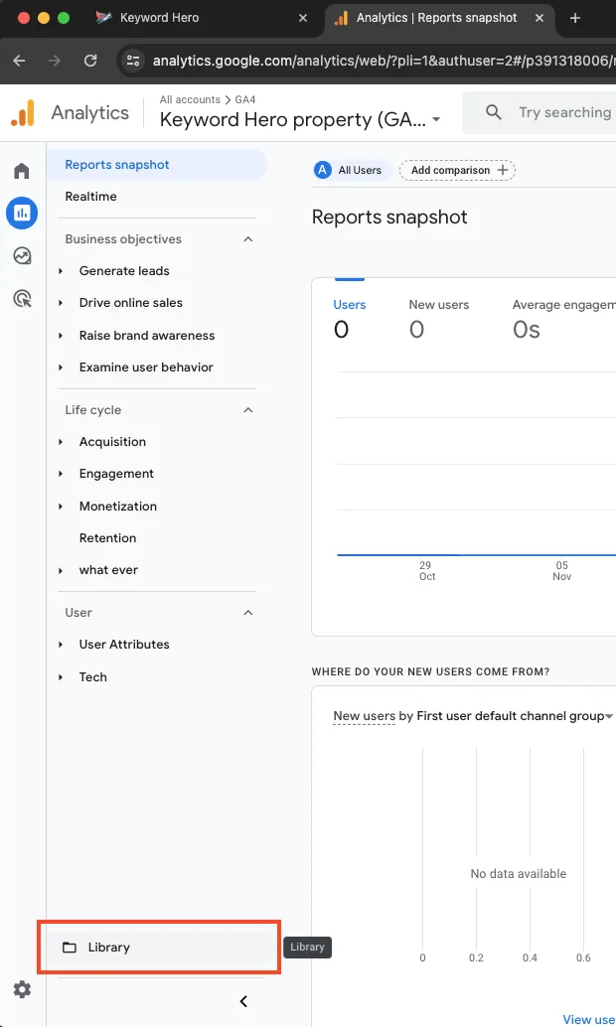Click the browser forward arrow
616x1027 pixels.
point(55,61)
